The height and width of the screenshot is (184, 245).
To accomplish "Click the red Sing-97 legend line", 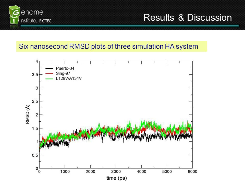I will pyautogui.click(x=49, y=74).
